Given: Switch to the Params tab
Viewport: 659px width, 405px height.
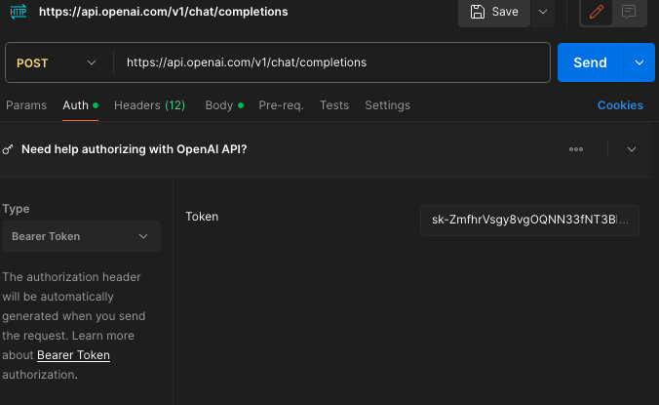Looking at the screenshot, I should tap(26, 105).
